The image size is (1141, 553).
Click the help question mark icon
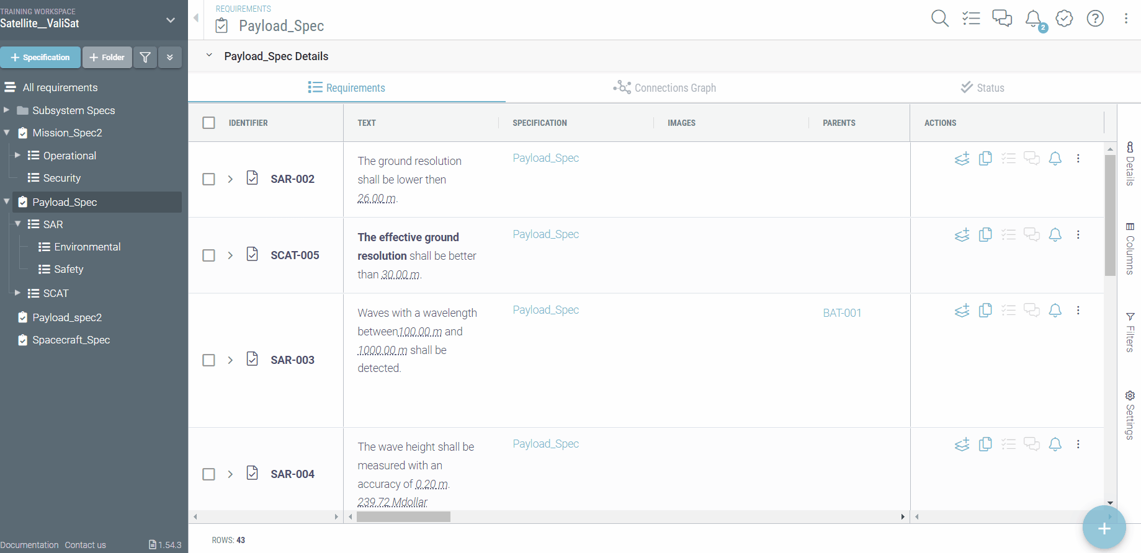pos(1095,19)
